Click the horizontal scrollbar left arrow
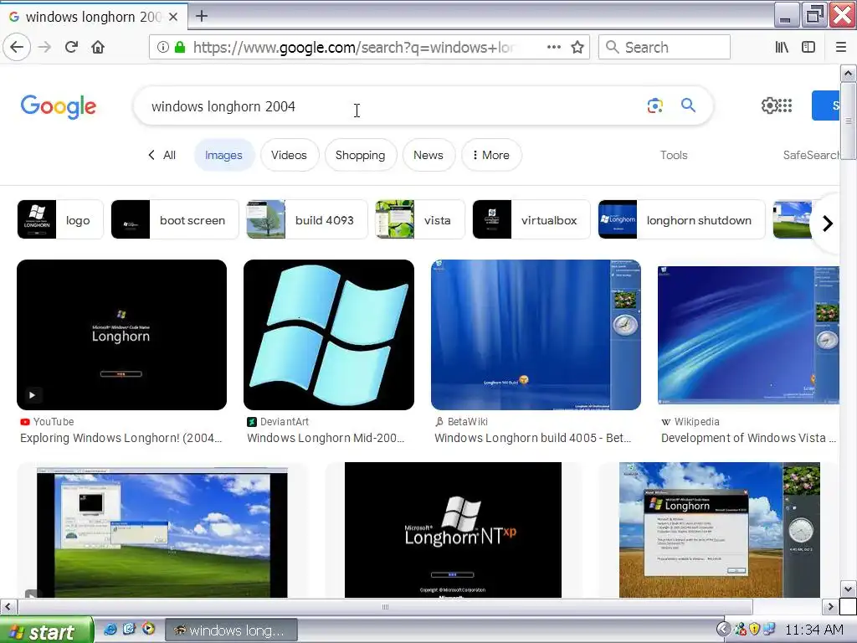 (8, 607)
